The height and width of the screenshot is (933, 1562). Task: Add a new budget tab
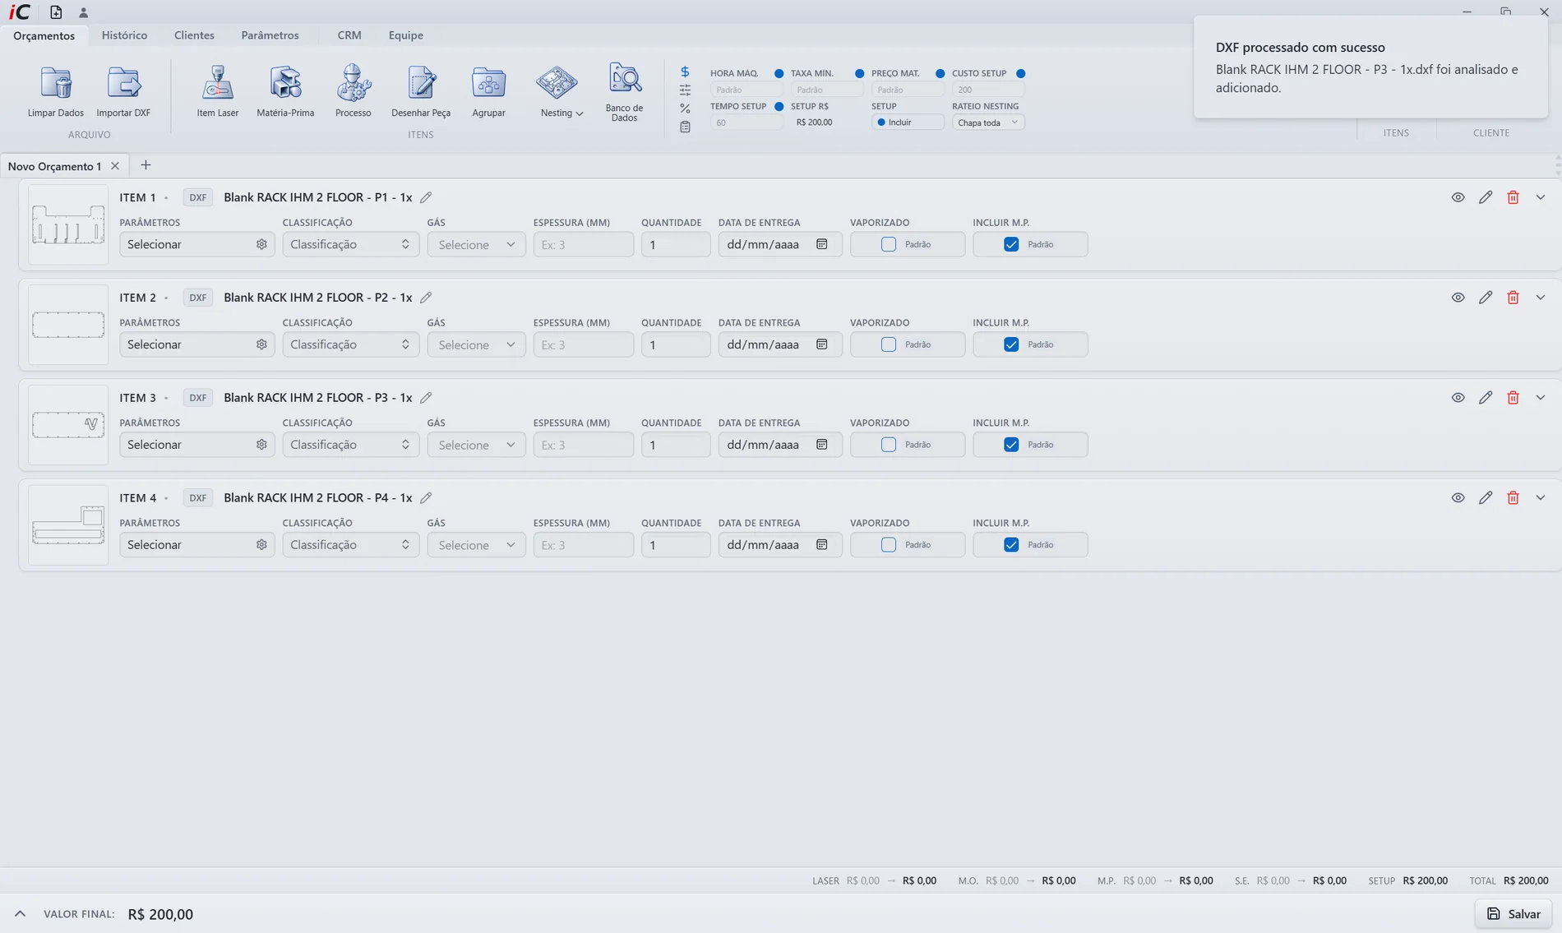[x=146, y=165]
